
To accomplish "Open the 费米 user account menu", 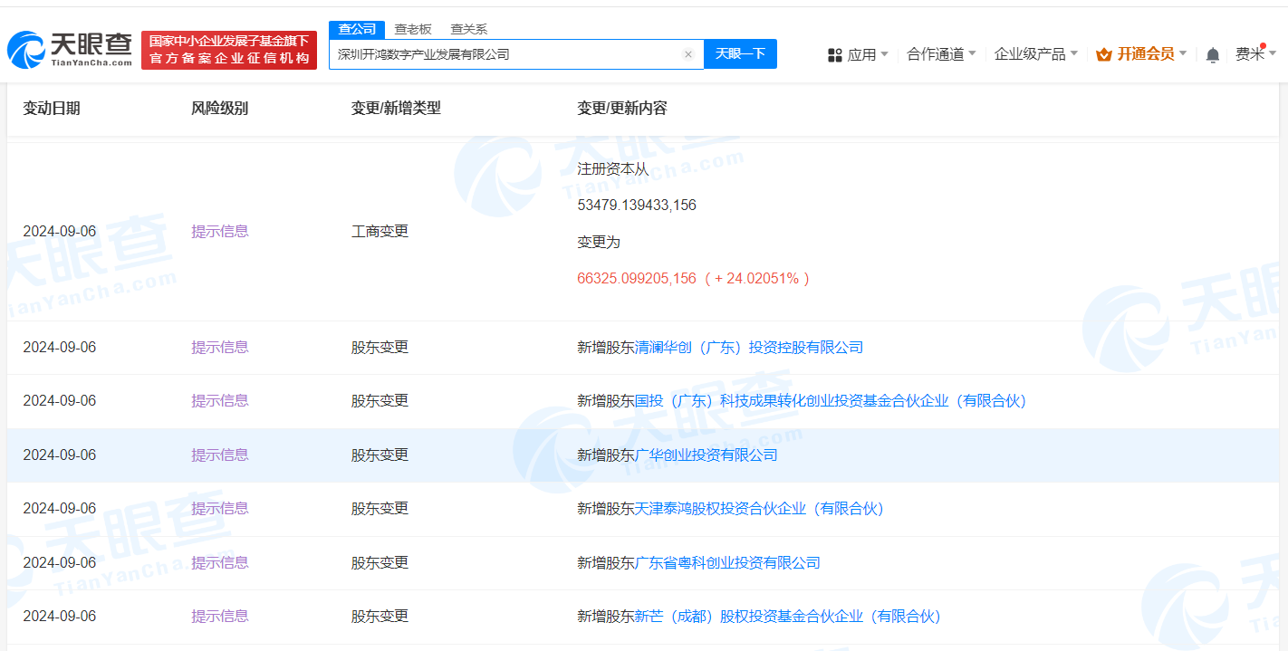I will pyautogui.click(x=1254, y=54).
